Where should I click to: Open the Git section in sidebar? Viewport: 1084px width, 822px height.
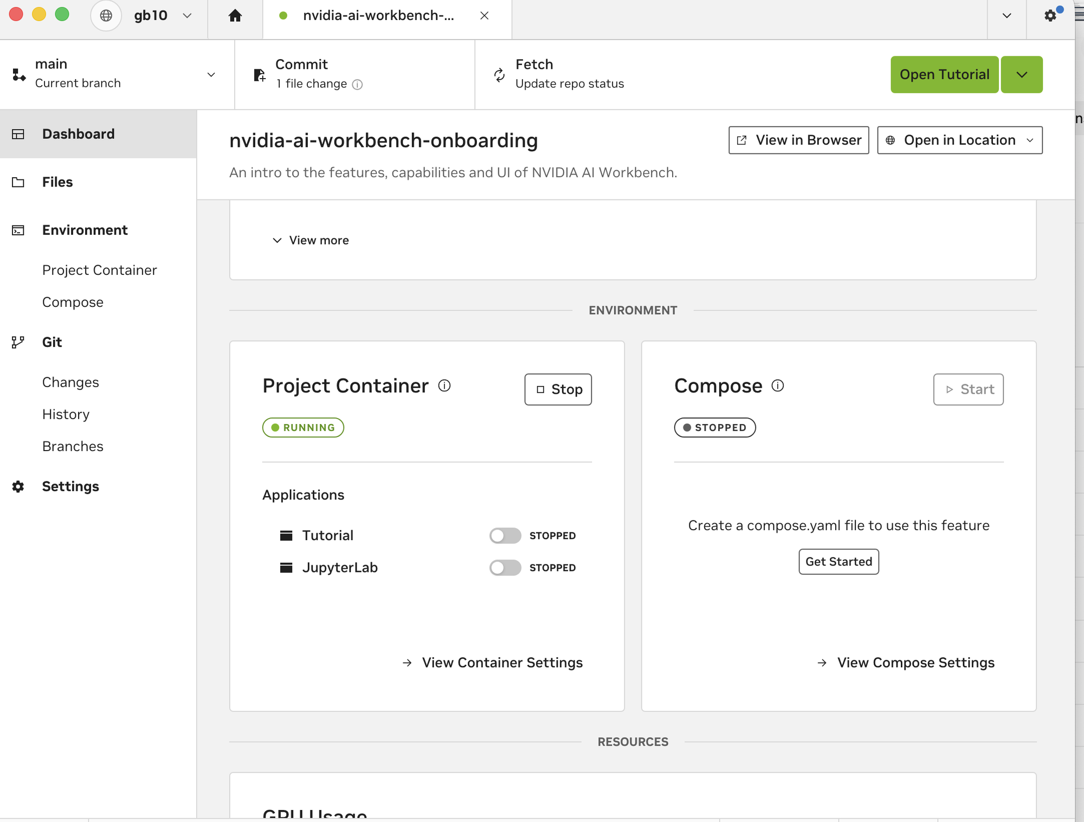98,342
